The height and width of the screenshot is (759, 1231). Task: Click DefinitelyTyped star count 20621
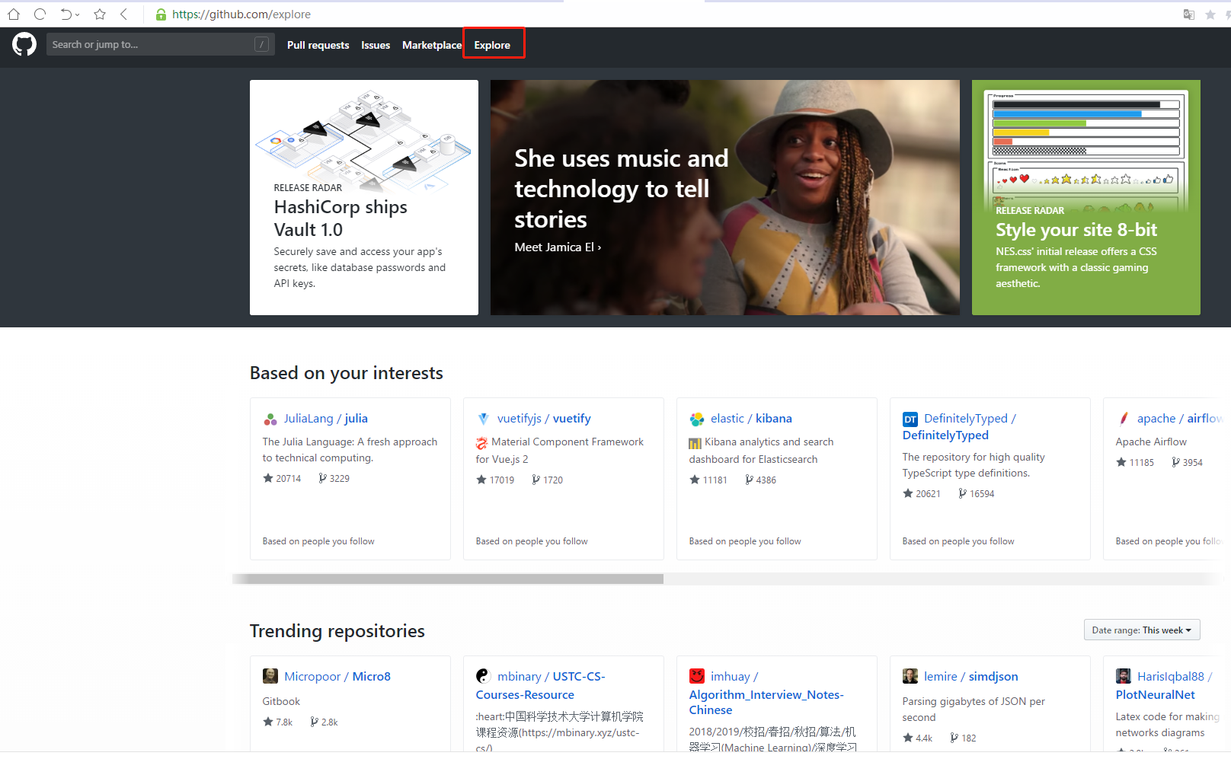(x=922, y=493)
